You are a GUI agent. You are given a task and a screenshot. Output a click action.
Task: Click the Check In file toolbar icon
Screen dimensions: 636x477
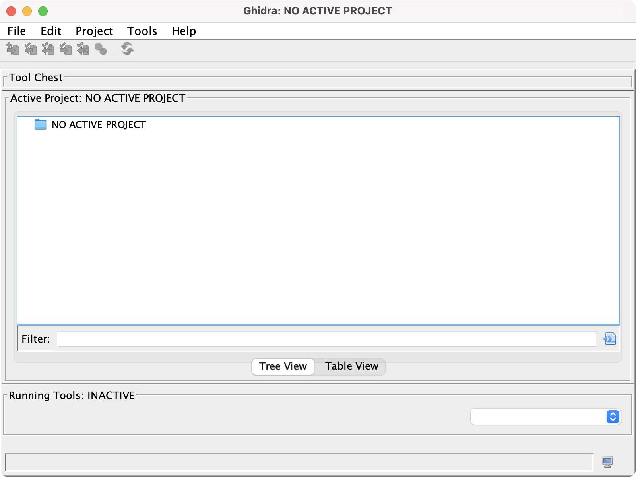[x=65, y=49]
